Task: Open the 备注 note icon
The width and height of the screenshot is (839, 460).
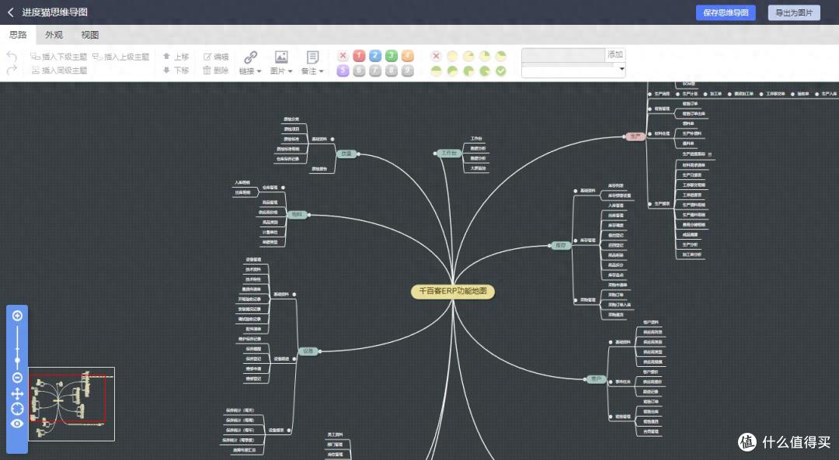Action: 312,57
